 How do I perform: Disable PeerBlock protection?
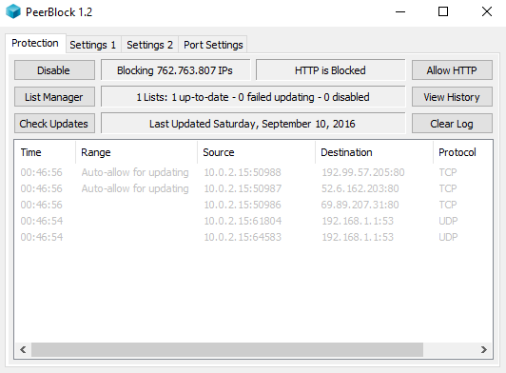54,70
